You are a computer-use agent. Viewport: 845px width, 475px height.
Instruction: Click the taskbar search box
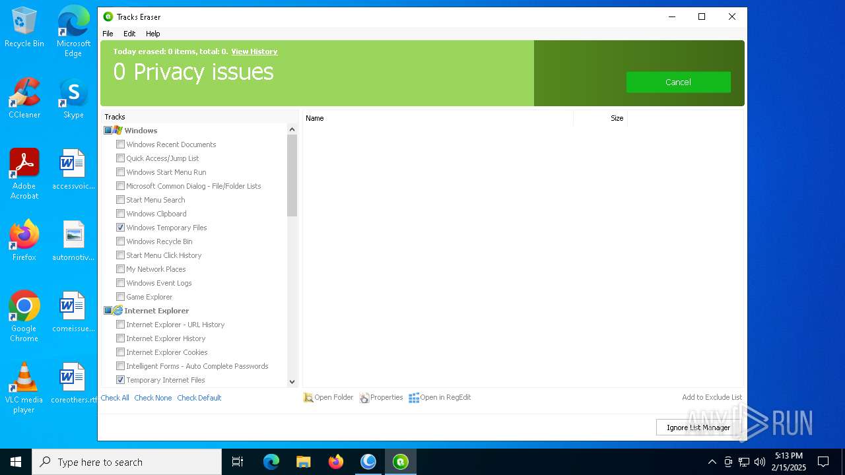127,462
